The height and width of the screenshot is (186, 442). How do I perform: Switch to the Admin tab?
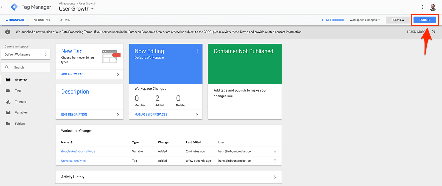[65, 20]
